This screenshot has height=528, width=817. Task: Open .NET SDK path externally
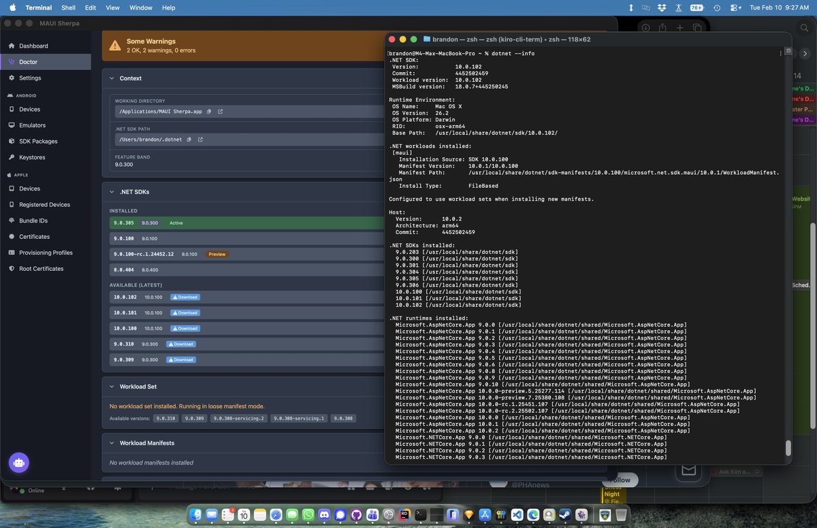(199, 139)
